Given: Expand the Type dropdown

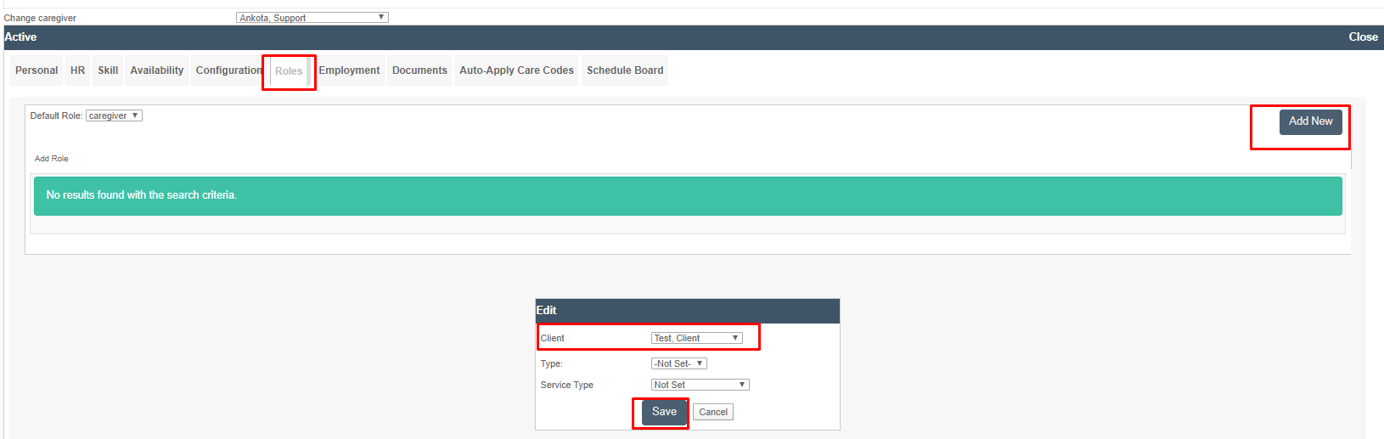Looking at the screenshot, I should 678,363.
